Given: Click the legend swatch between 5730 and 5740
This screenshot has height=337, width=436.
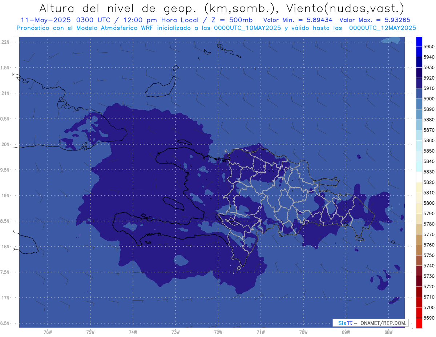Looking at the screenshot, I should click(419, 271).
